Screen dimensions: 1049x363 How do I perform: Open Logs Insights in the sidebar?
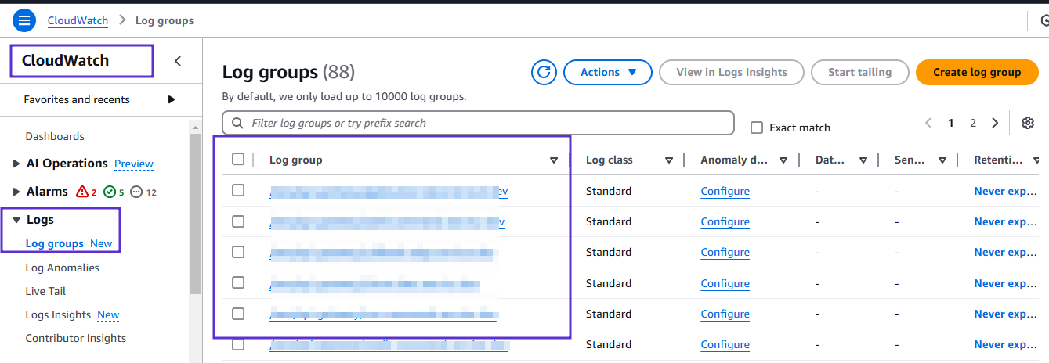59,314
